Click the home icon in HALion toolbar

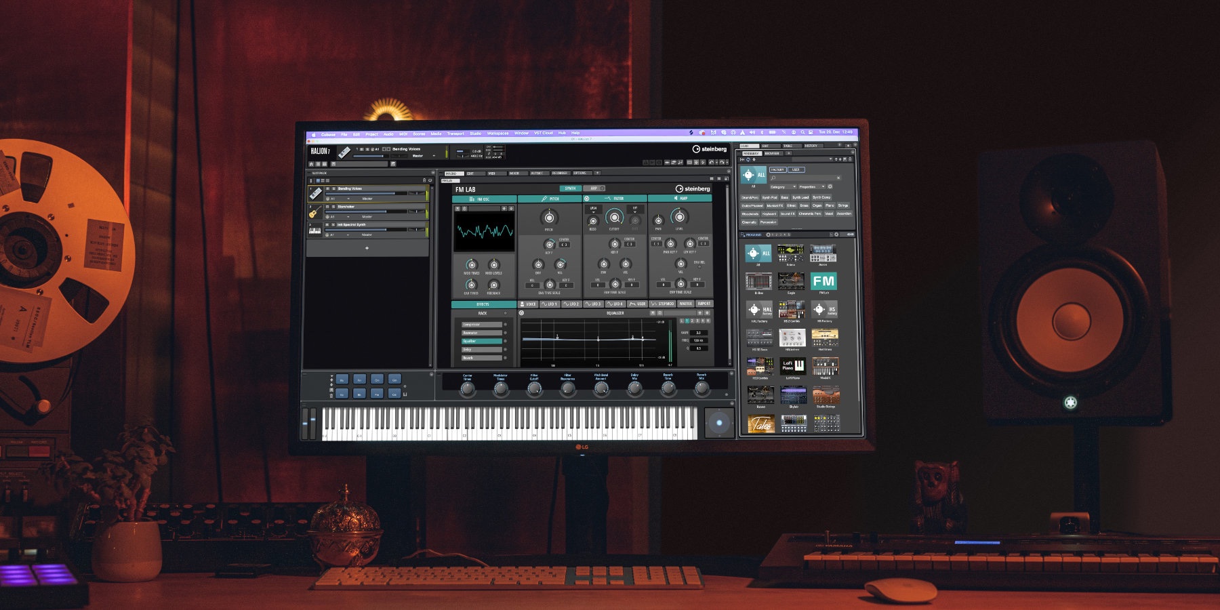312,164
